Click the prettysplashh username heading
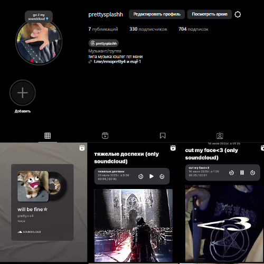The width and height of the screenshot is (264, 264). coord(106,14)
